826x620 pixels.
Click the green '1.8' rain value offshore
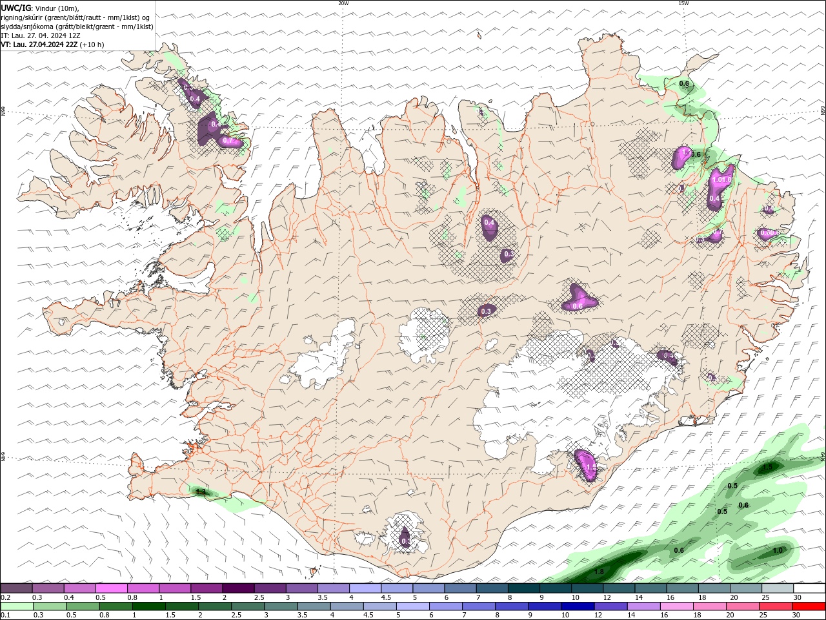coord(599,572)
